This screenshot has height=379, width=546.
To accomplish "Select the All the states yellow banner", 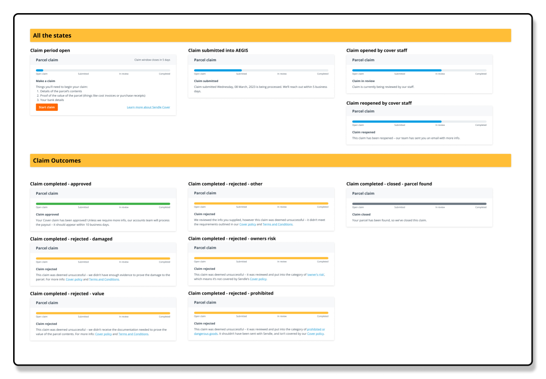I will (x=270, y=35).
